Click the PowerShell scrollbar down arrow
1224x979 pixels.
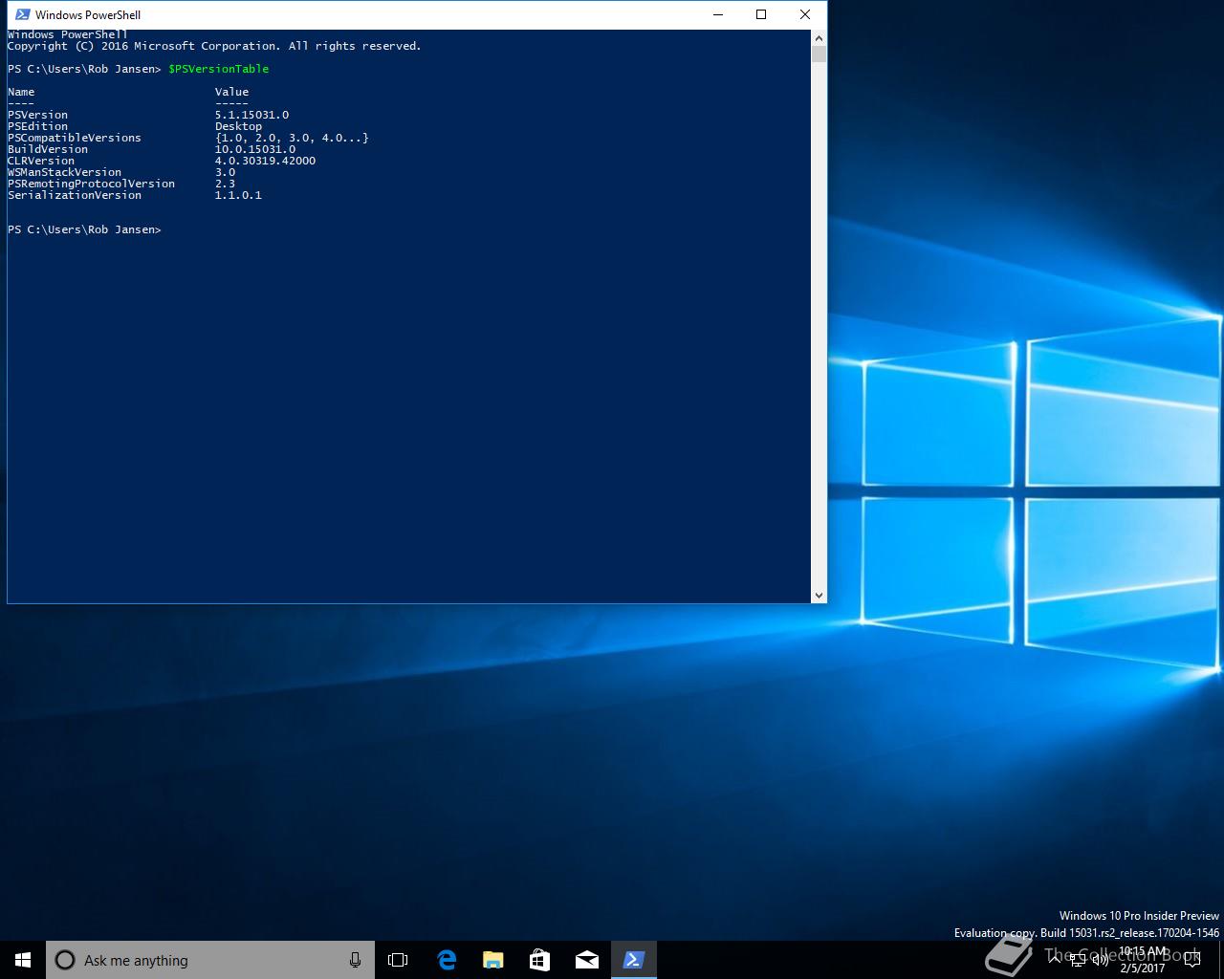(x=819, y=595)
